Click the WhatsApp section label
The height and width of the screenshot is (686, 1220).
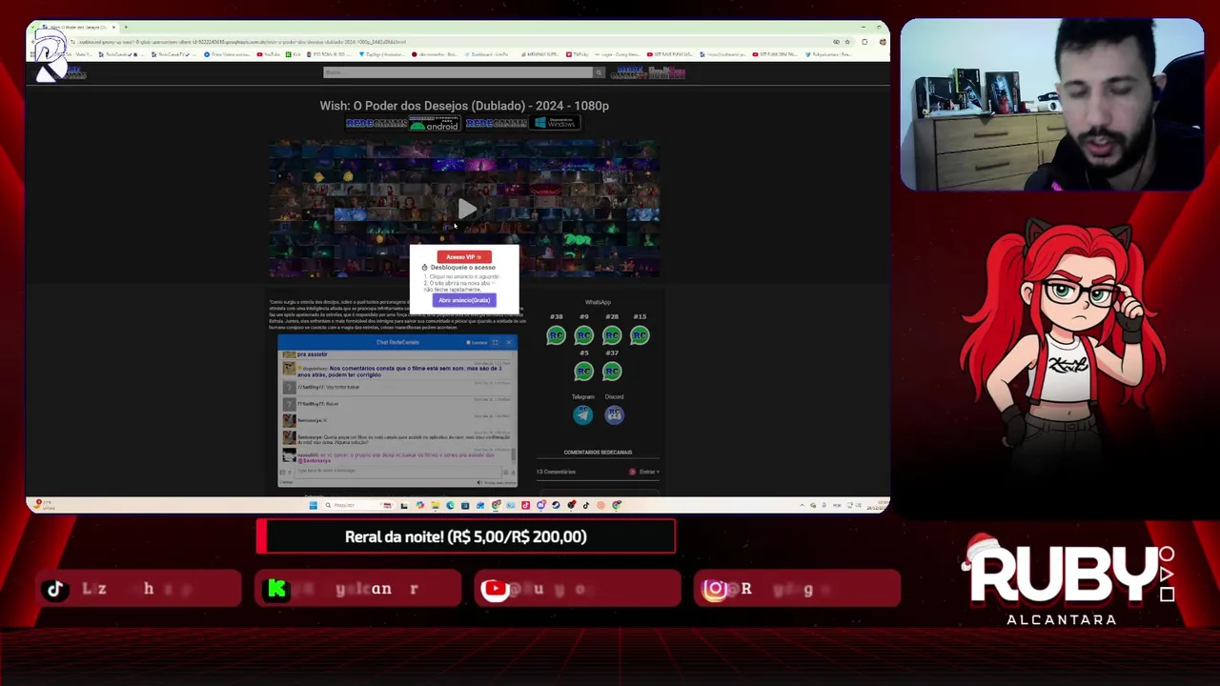(x=598, y=302)
